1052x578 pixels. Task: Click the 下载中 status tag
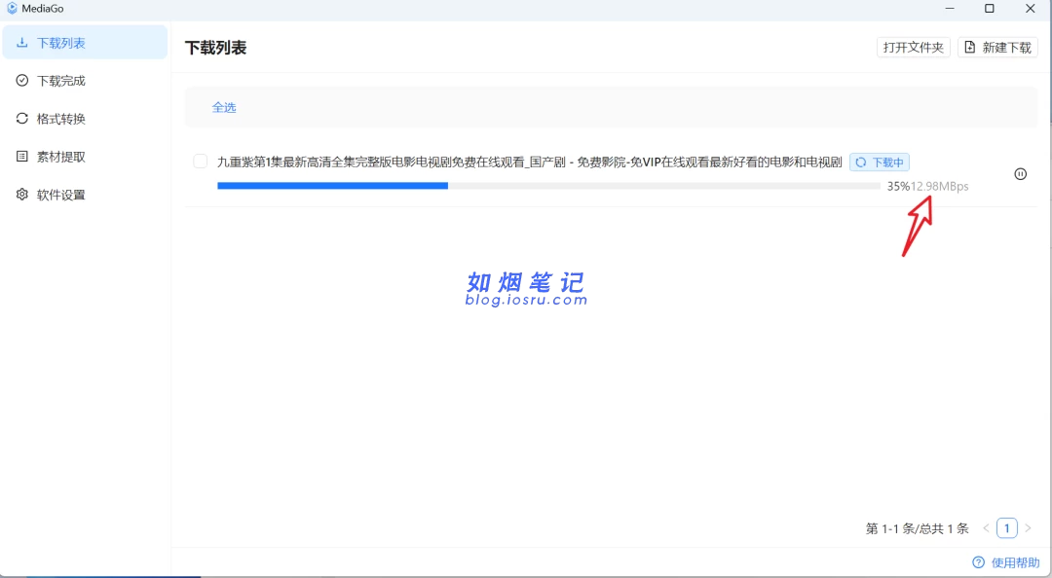click(x=880, y=163)
